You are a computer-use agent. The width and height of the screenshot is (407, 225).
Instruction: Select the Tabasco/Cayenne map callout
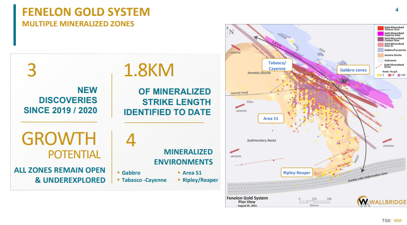click(277, 65)
